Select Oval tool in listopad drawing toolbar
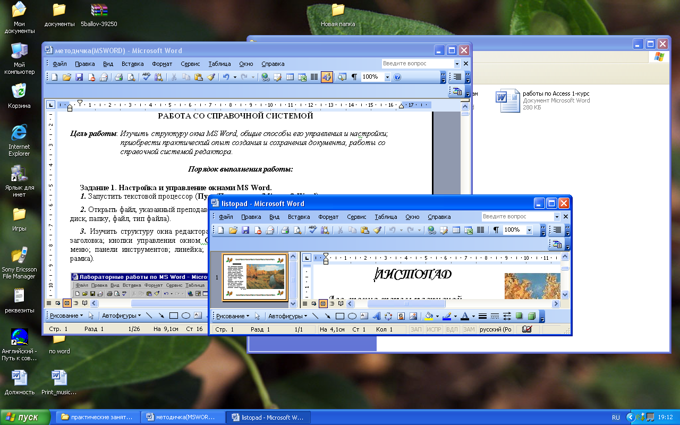Screen dimensions: 680x425 point(352,316)
